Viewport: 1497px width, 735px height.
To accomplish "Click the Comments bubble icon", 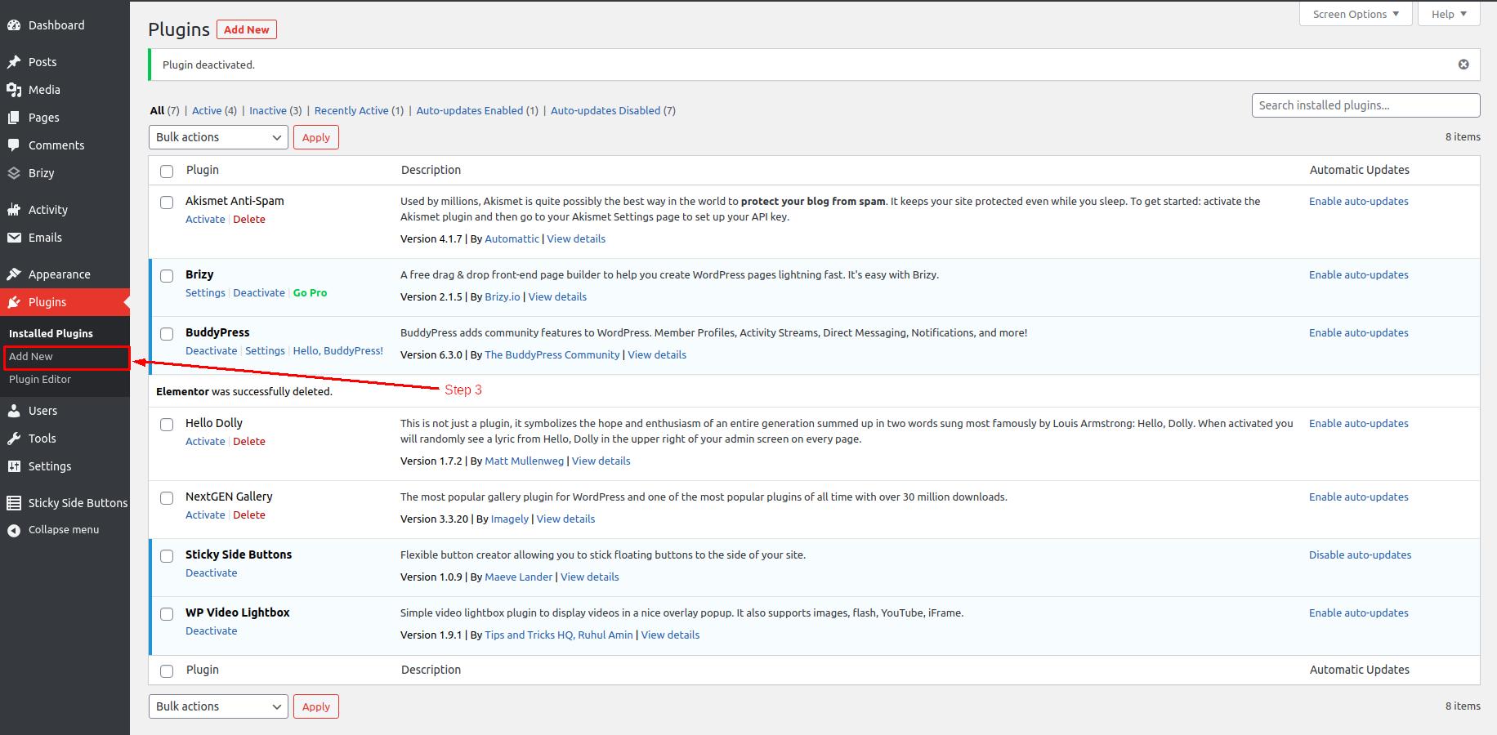I will 14,145.
